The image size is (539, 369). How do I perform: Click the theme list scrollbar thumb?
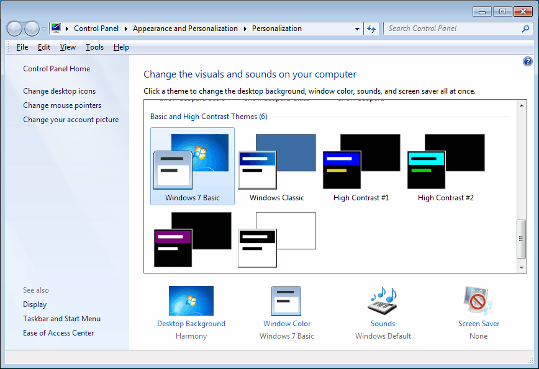pyautogui.click(x=522, y=239)
